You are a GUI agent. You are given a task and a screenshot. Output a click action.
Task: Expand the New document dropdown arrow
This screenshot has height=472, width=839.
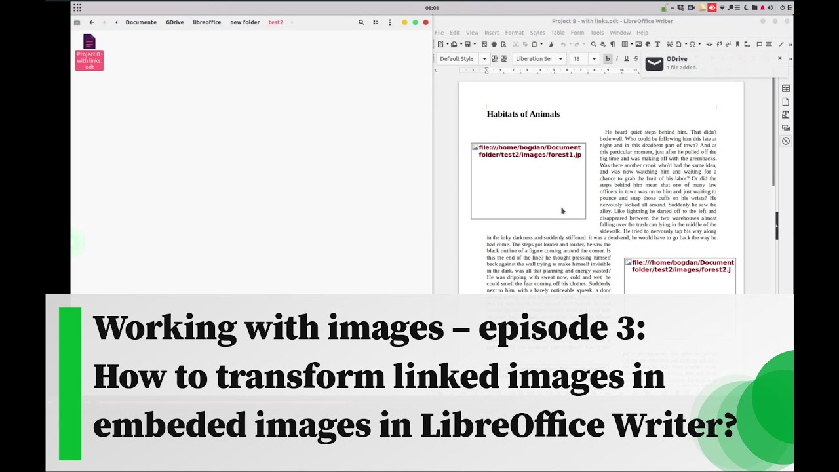pos(448,44)
